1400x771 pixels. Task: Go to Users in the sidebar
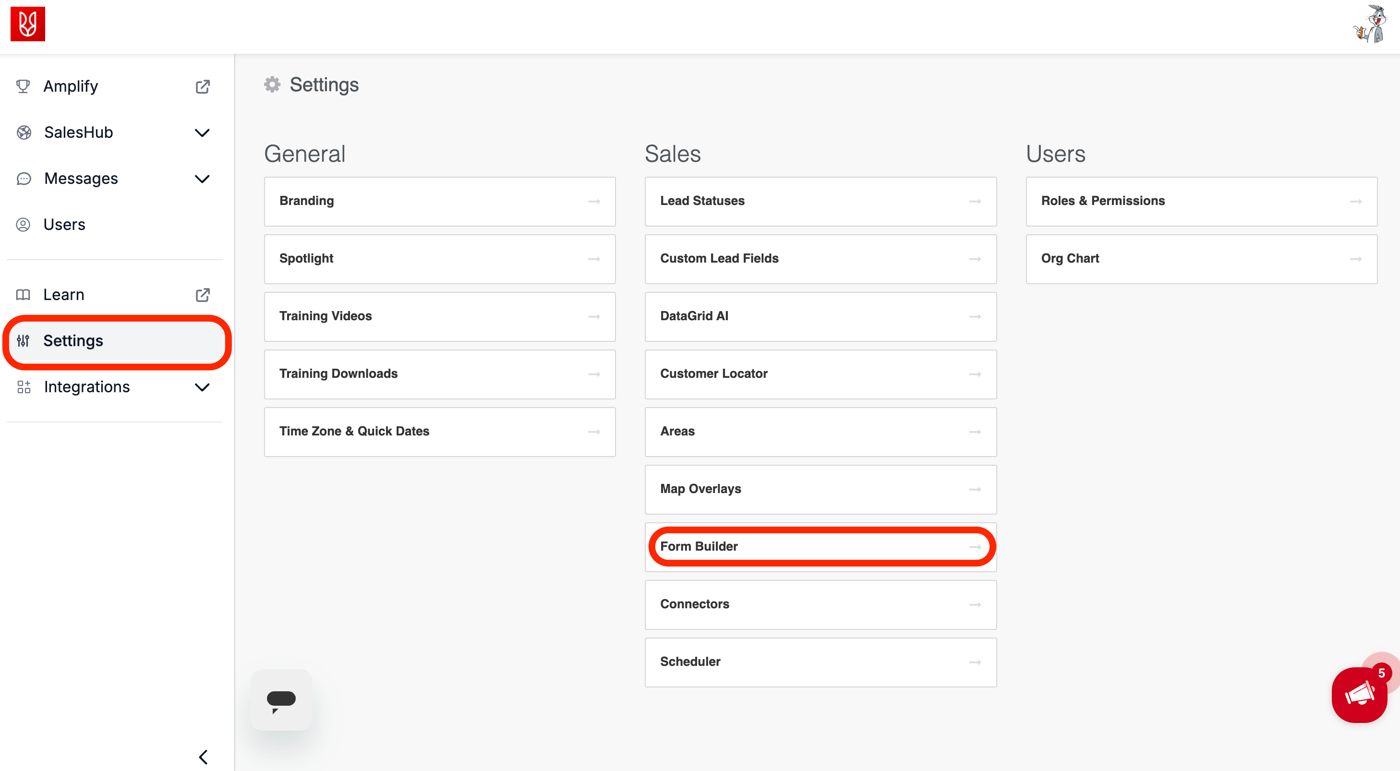click(64, 224)
